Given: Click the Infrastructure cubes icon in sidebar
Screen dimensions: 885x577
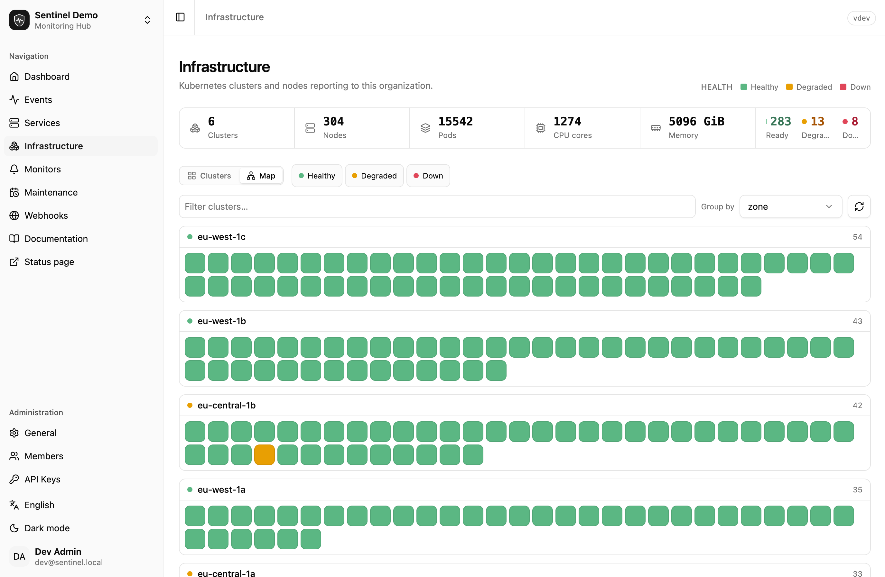Looking at the screenshot, I should coord(14,146).
